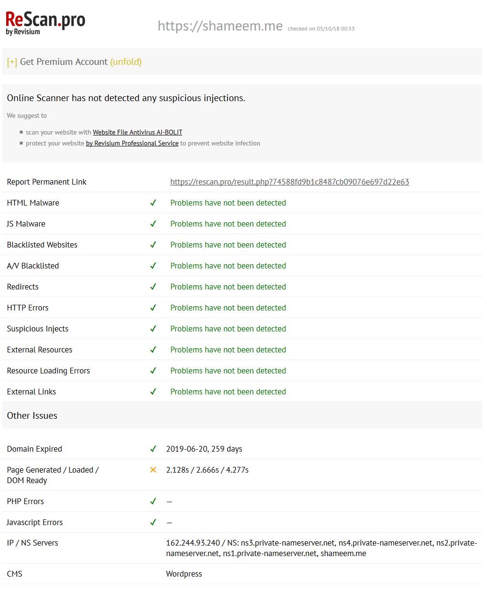The width and height of the screenshot is (487, 599).
Task: Click the Other Issues section header
Action: tap(32, 415)
